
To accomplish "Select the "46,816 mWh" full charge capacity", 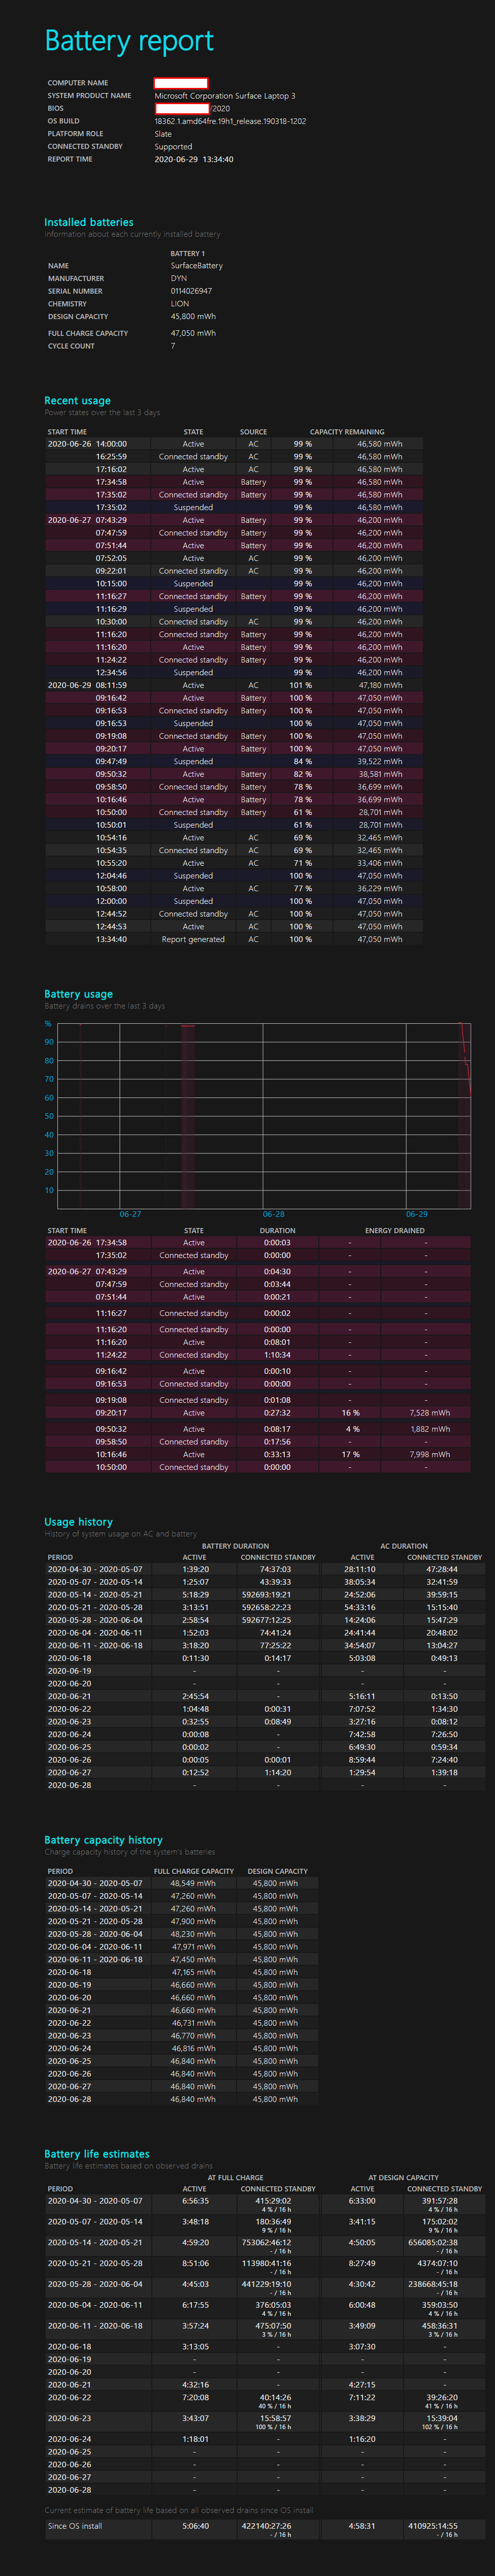I will 193,2048.
